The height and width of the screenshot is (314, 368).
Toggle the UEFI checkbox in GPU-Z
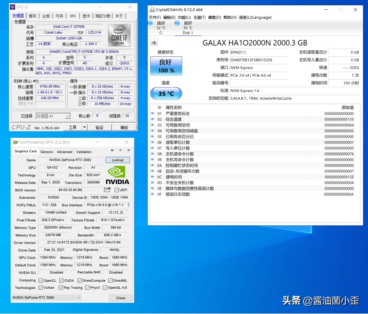(x=117, y=190)
